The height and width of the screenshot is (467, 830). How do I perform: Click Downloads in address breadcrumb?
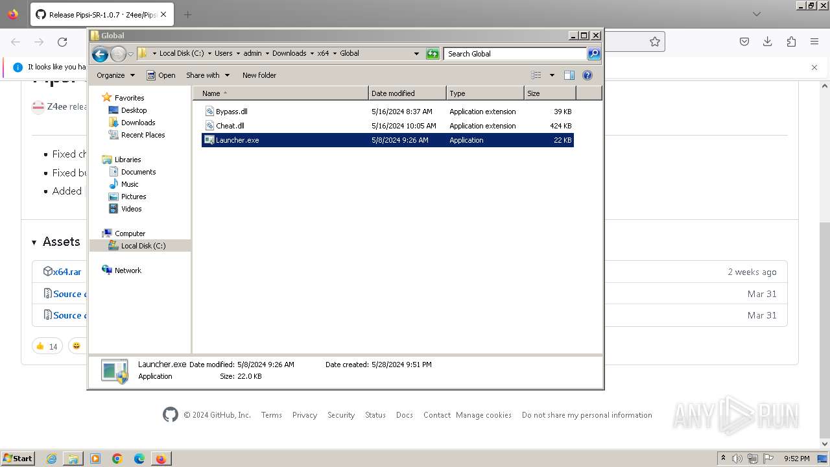point(289,54)
